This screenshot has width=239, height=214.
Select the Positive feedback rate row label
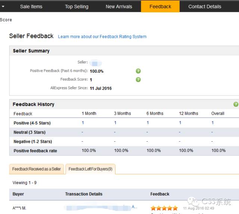pyautogui.click(x=35, y=151)
